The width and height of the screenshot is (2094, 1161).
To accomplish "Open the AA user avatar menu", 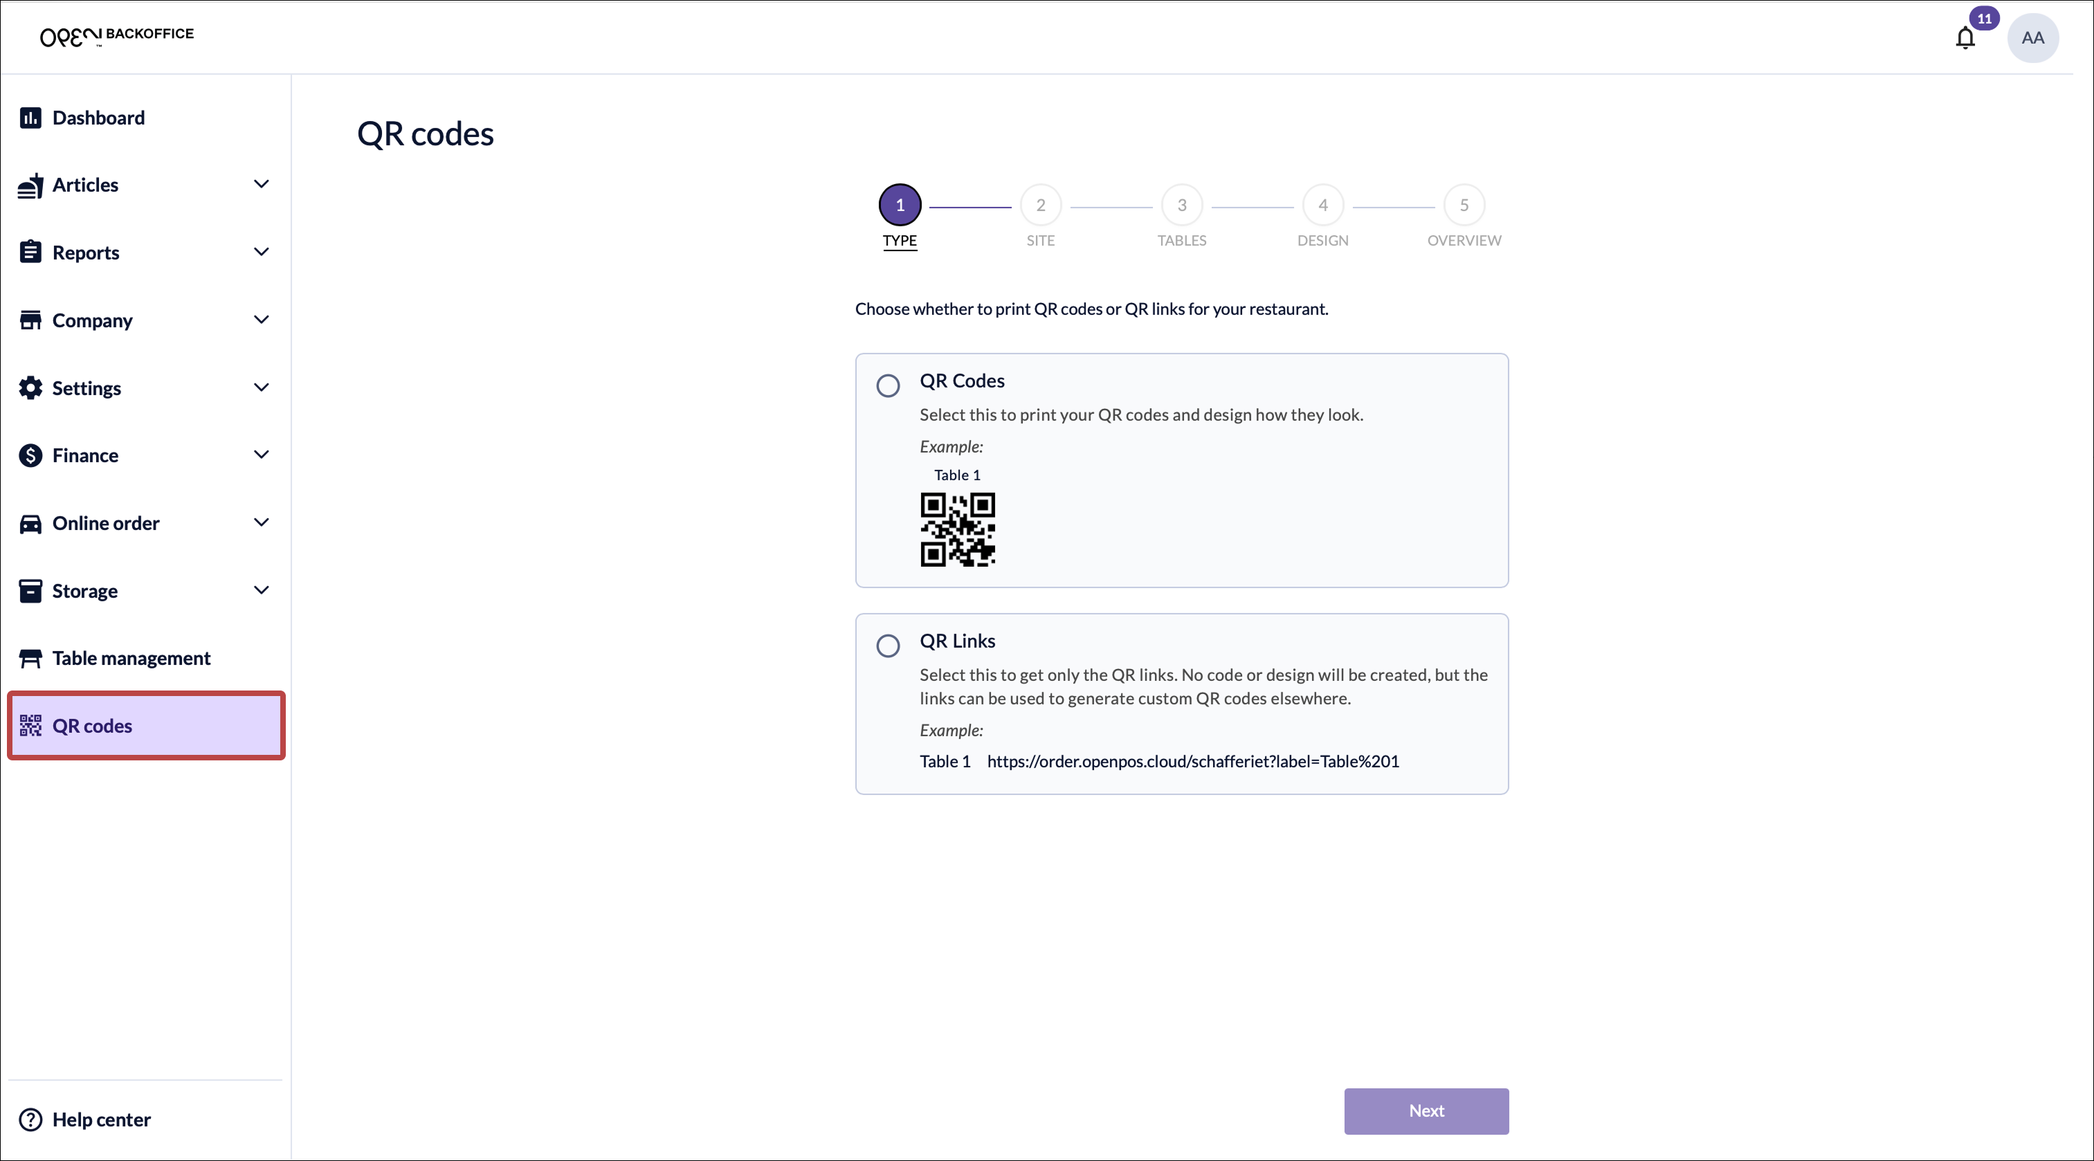I will [x=2032, y=38].
